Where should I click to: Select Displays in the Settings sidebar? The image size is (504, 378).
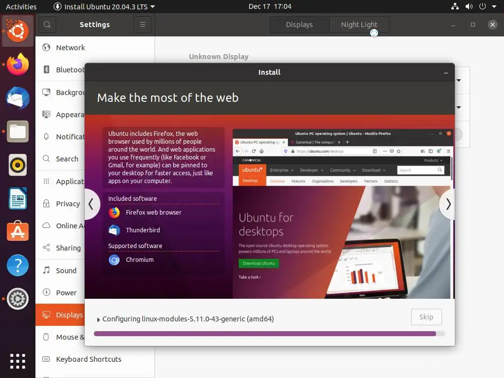click(60, 315)
